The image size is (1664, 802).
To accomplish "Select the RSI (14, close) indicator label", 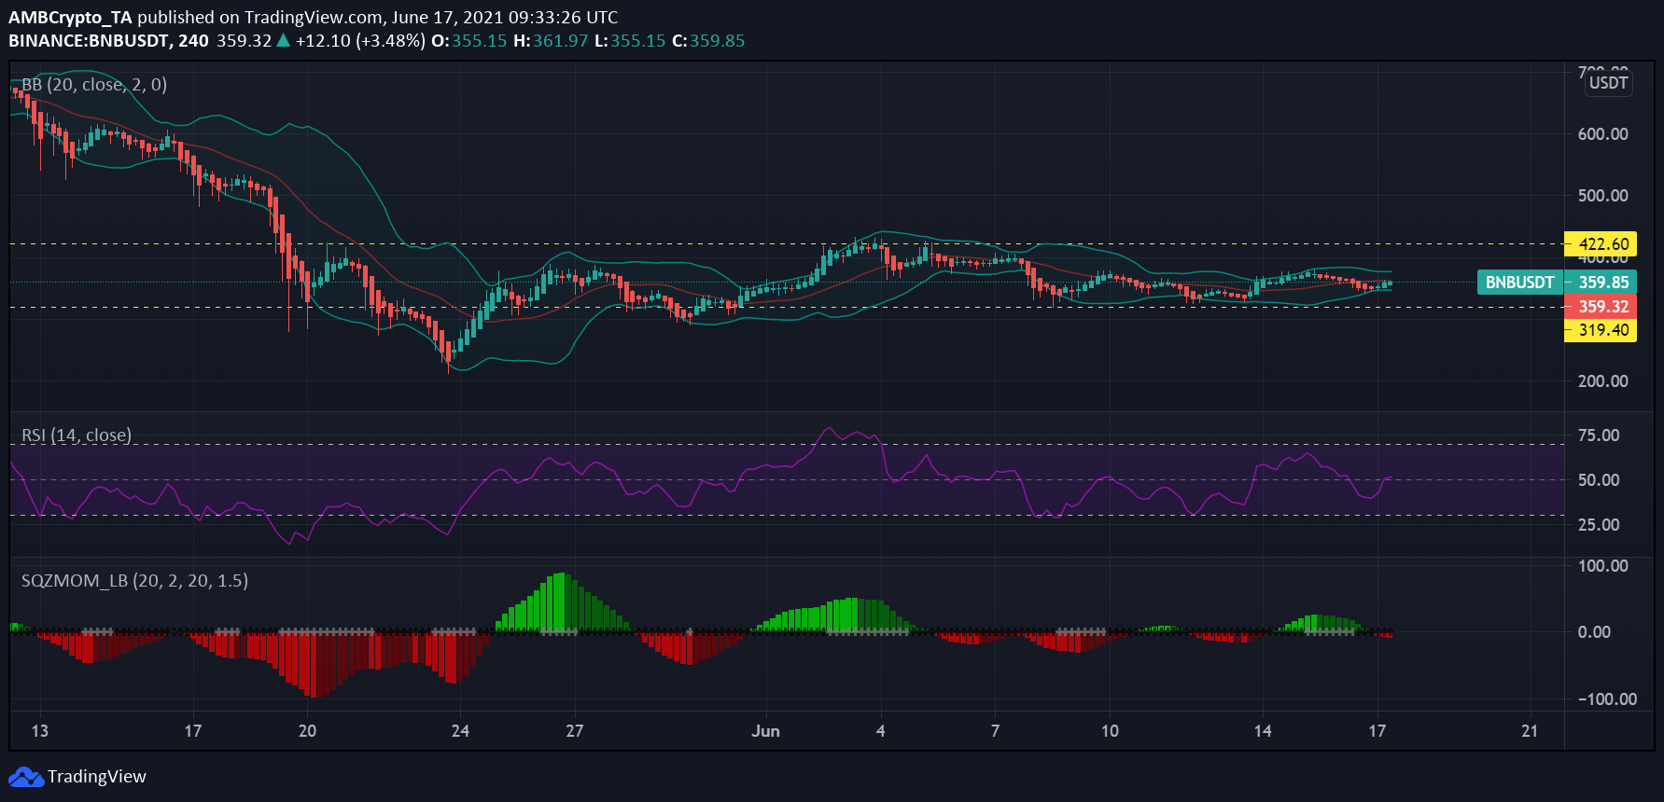I will [x=77, y=436].
